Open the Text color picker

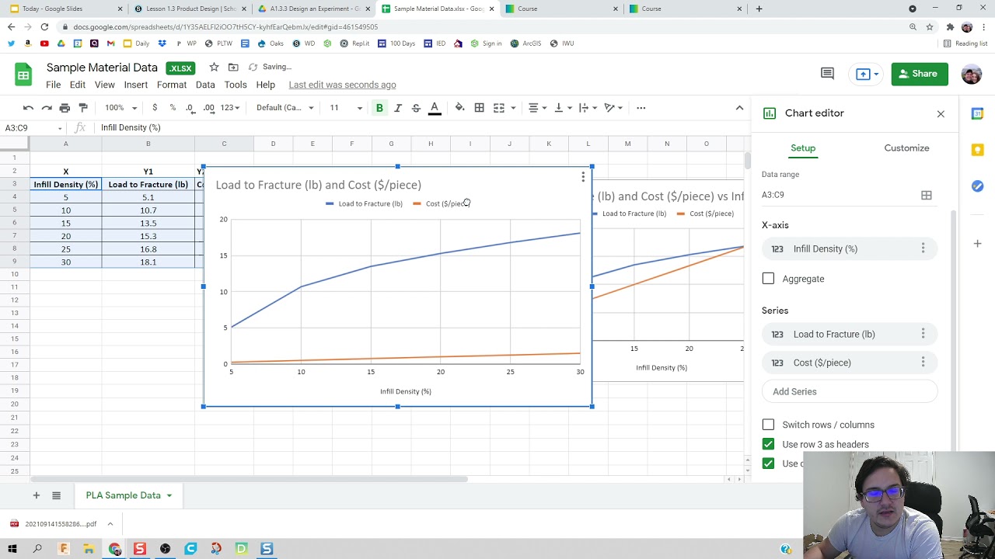click(x=435, y=108)
